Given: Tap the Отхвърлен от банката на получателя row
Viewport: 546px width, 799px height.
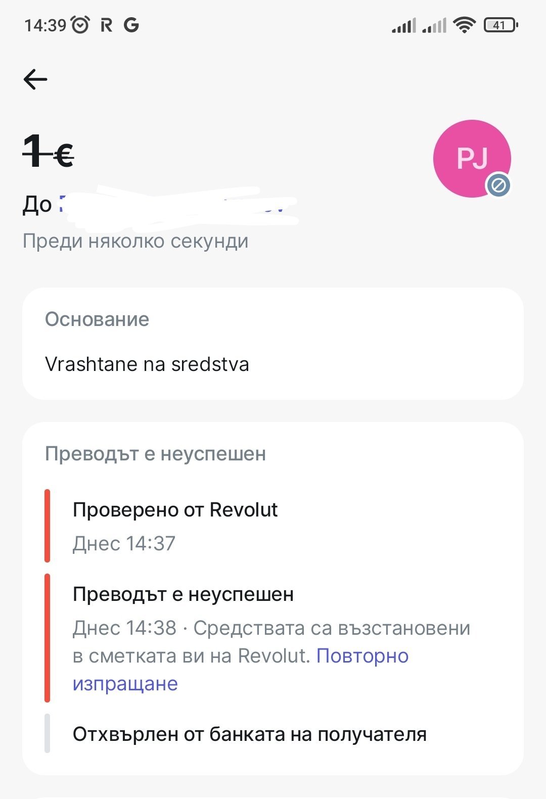Looking at the screenshot, I should [250, 734].
